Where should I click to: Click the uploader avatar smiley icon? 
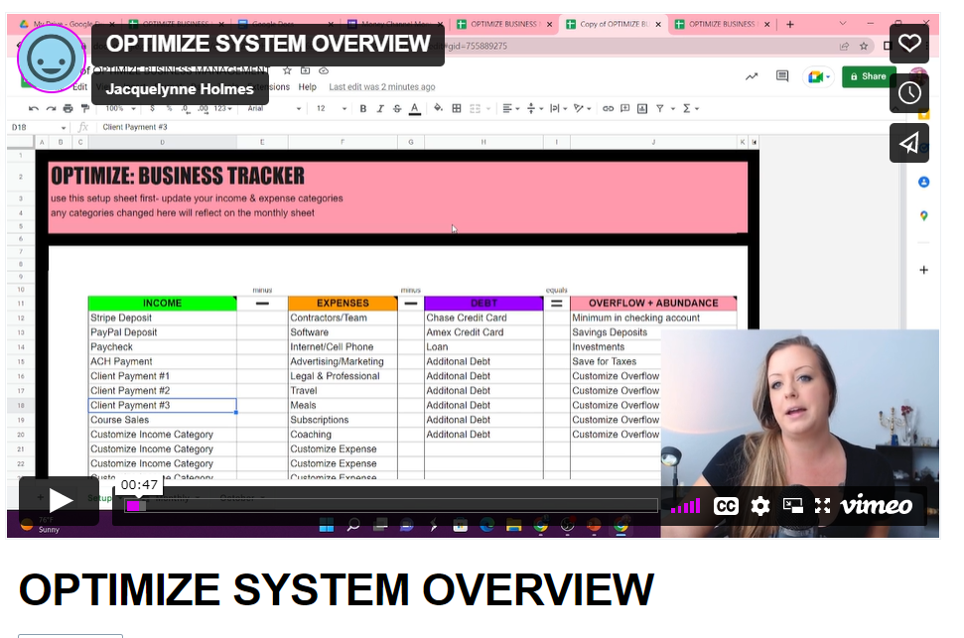point(51,58)
